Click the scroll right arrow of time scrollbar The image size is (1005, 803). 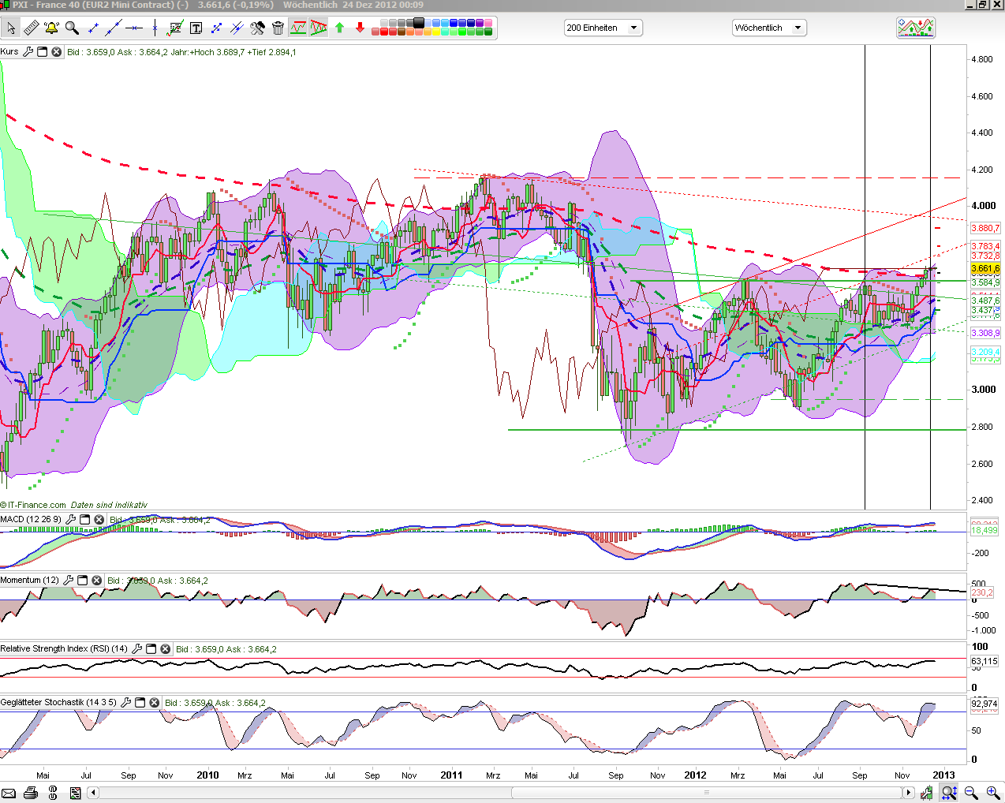click(909, 793)
